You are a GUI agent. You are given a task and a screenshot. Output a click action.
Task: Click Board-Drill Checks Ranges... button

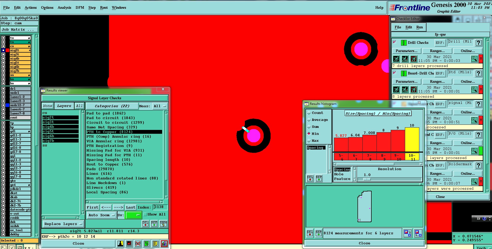(437, 82)
